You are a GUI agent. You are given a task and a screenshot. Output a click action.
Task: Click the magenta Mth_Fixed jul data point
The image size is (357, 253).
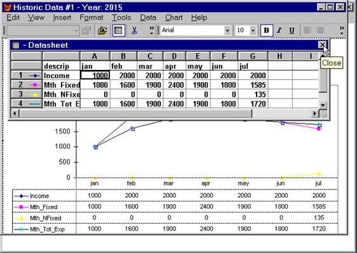coord(319,129)
